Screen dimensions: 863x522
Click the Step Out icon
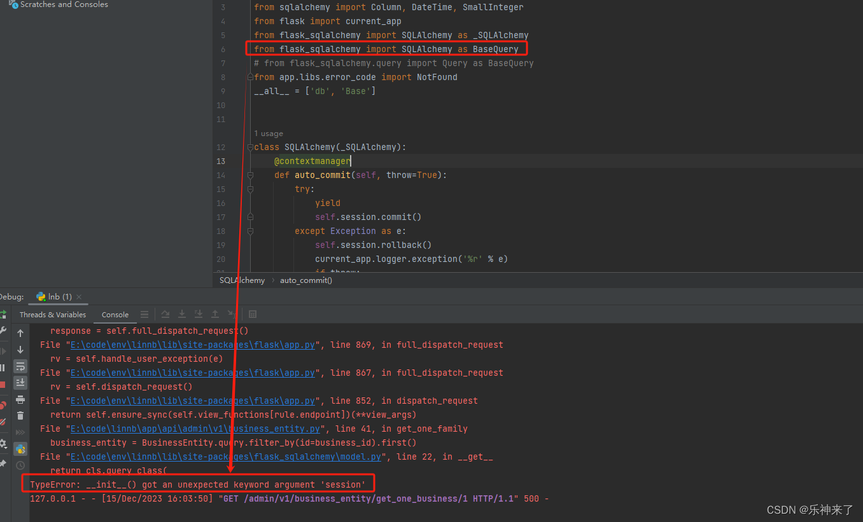215,314
